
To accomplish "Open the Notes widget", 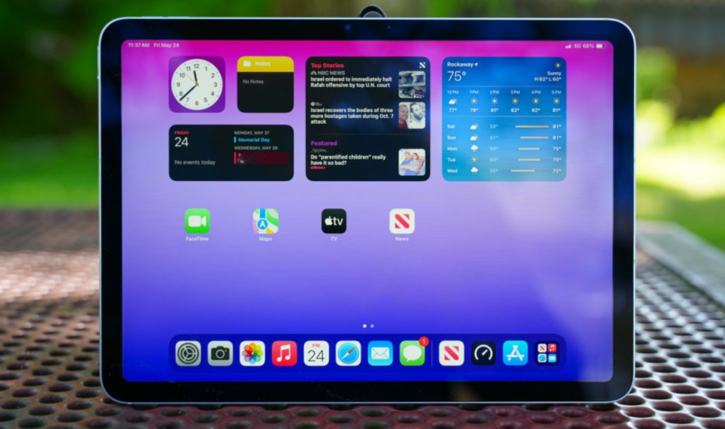I will (265, 84).
